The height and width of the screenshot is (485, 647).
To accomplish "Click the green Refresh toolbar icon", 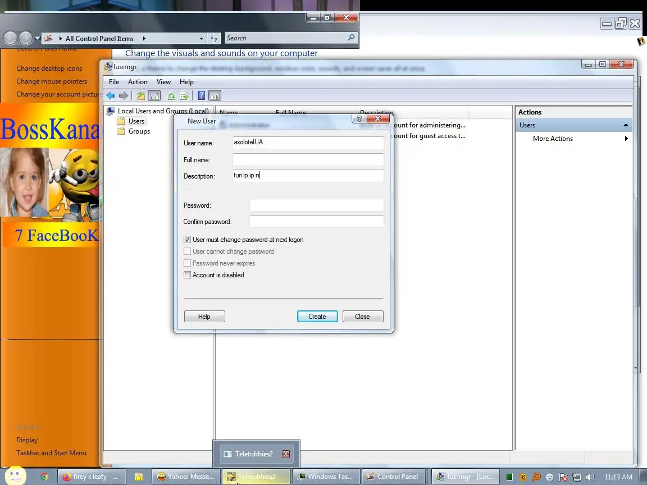I will [171, 95].
